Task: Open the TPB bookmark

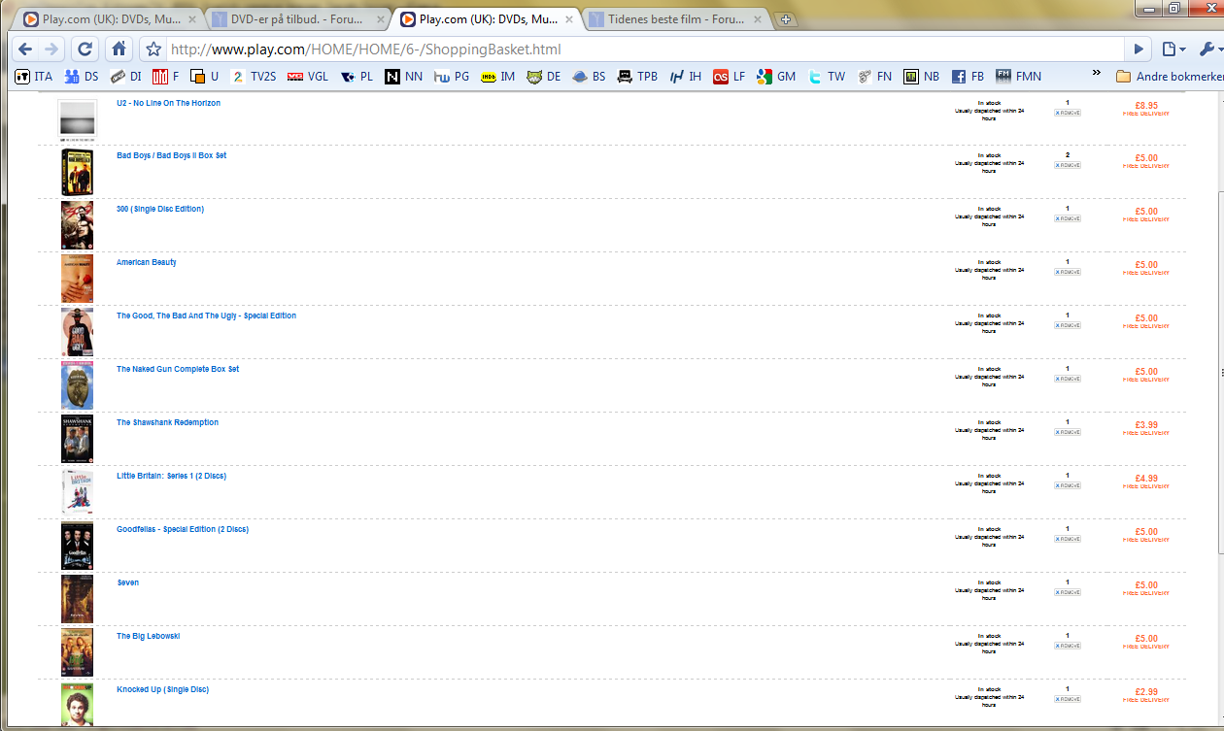Action: pos(637,76)
